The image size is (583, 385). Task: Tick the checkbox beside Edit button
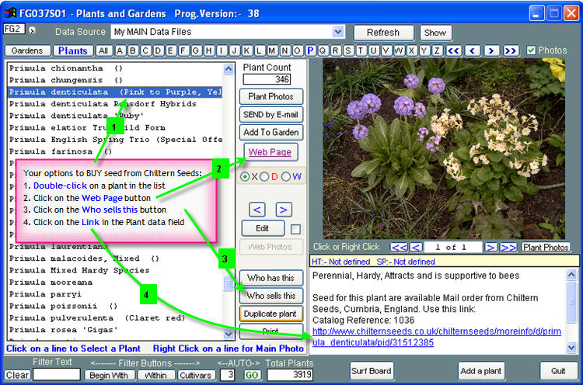(295, 229)
